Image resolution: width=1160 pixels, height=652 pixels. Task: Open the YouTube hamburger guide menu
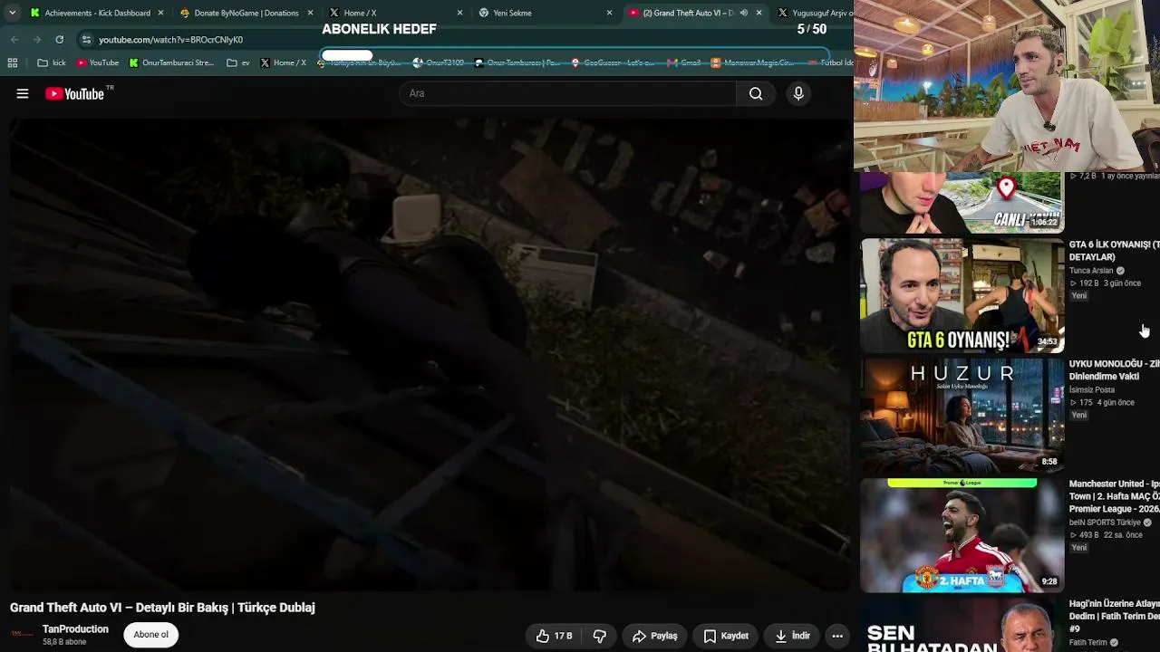[x=23, y=93]
